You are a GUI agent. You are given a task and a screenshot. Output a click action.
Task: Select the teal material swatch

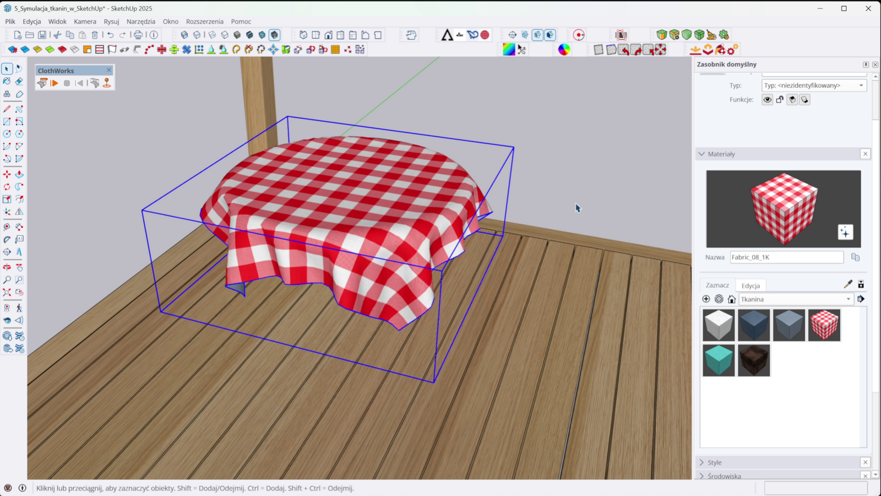[719, 360]
